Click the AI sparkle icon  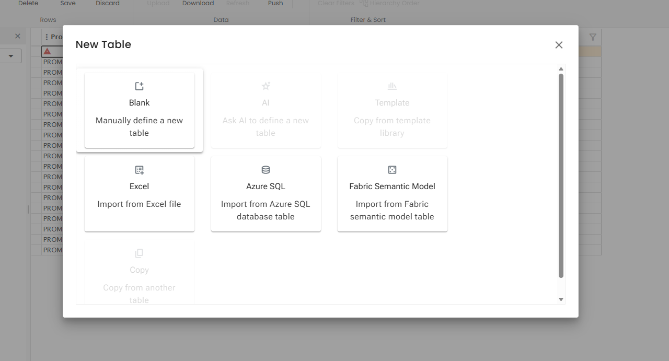pyautogui.click(x=266, y=86)
